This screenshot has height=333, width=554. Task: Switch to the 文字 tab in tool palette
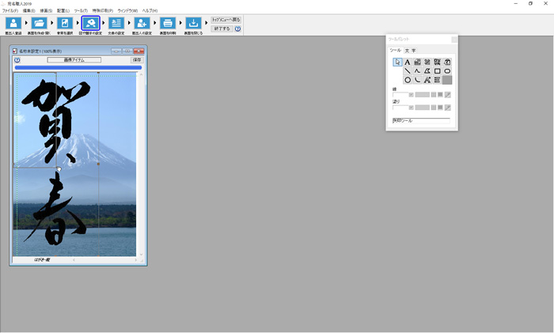pyautogui.click(x=410, y=51)
